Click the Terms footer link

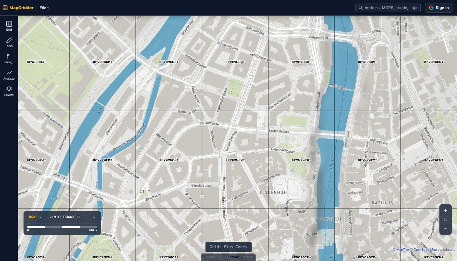pyautogui.click(x=210, y=257)
